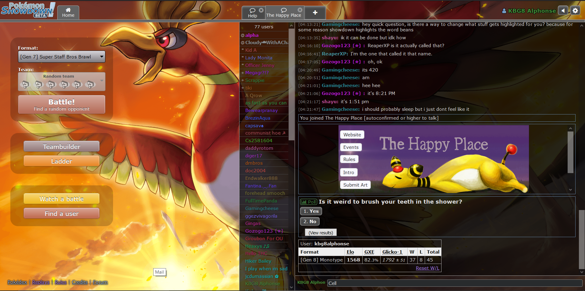Open the Teambuilder button
The width and height of the screenshot is (585, 291).
(x=62, y=146)
